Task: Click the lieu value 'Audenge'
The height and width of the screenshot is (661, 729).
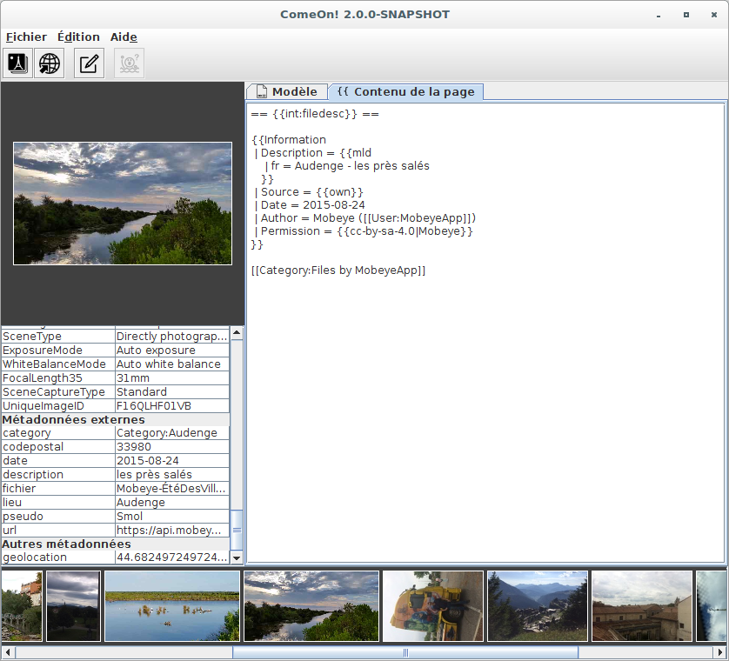Action: [172, 503]
